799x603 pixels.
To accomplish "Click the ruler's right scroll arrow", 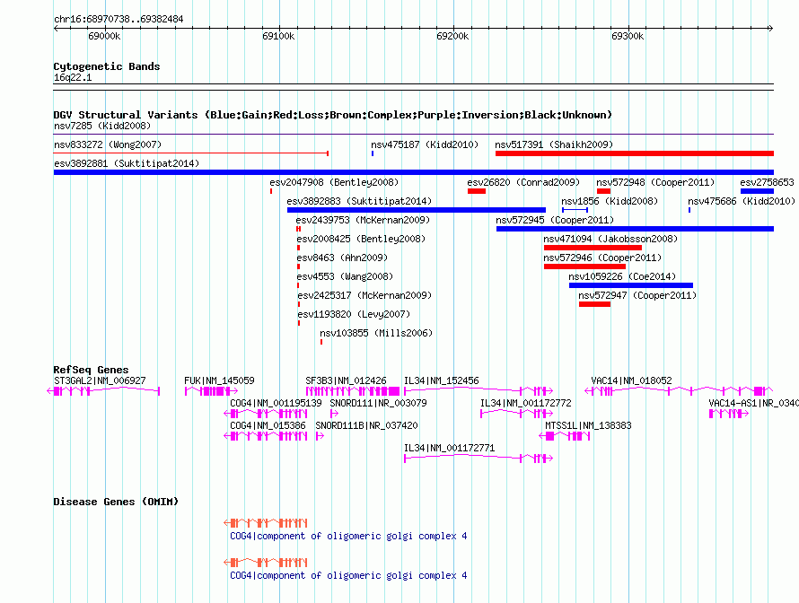I will [x=770, y=29].
